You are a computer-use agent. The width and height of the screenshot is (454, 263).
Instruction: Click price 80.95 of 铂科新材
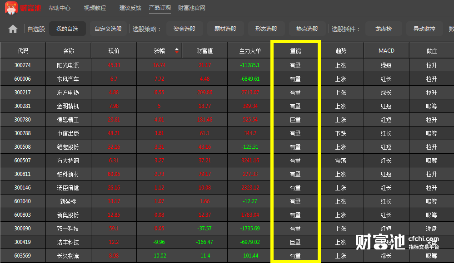coord(114,174)
